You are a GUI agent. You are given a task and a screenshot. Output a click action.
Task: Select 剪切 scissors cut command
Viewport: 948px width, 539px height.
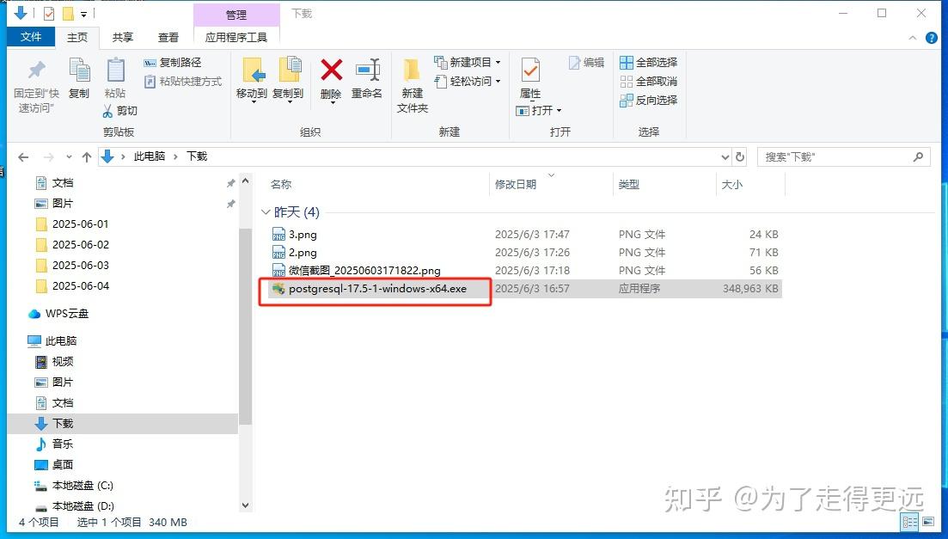click(119, 111)
